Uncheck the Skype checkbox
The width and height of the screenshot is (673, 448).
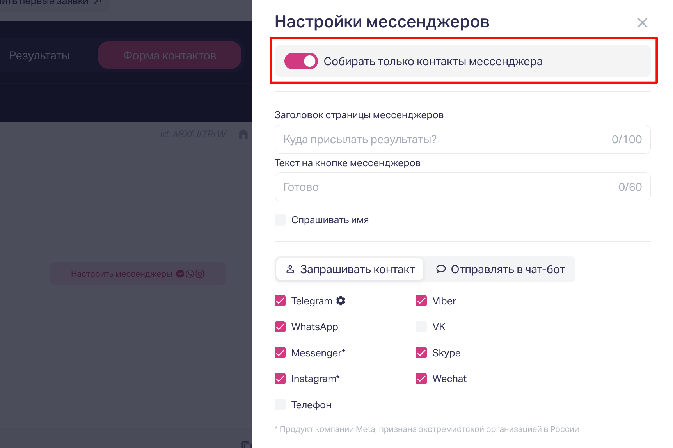coord(421,353)
